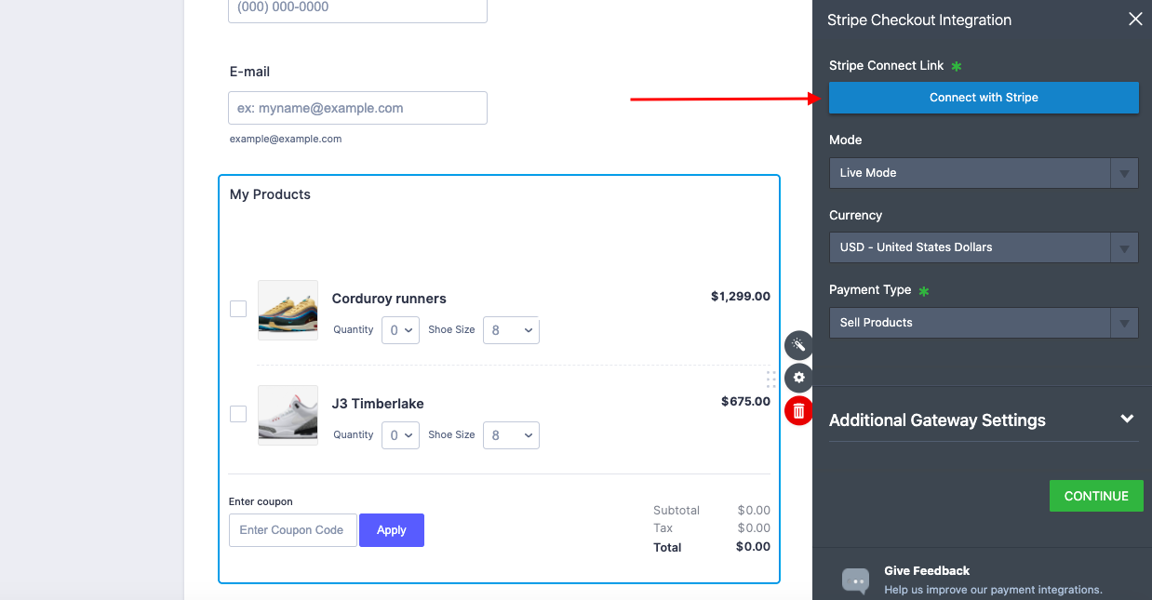Click the J3 Timberlake shoe thumbnail
Screen dimensions: 1152x600
tap(288, 415)
